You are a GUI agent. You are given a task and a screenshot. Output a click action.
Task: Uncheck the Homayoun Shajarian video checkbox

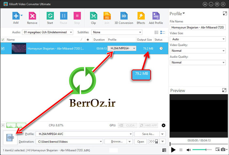pos(3,49)
